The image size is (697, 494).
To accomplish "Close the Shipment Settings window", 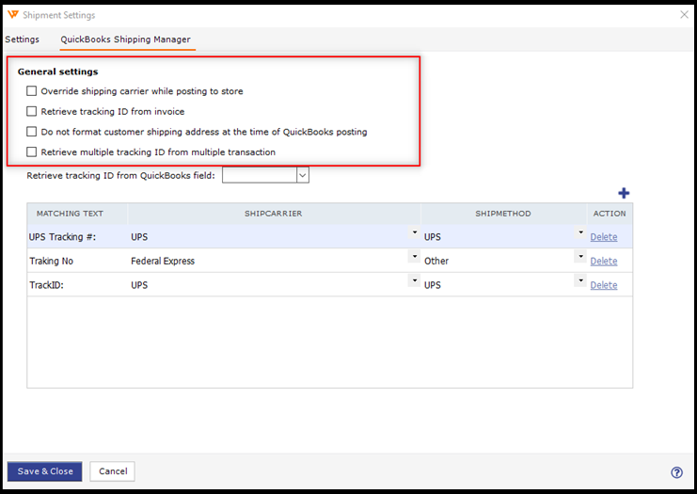I will tap(683, 15).
